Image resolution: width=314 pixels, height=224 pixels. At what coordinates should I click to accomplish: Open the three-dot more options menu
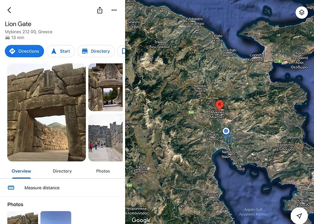pyautogui.click(x=114, y=10)
